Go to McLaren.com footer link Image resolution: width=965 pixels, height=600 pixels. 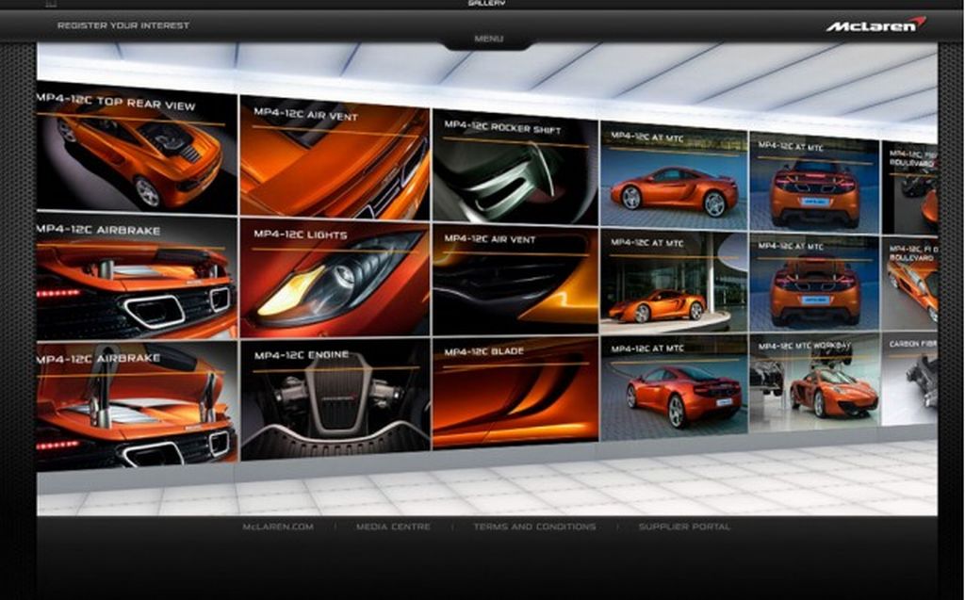[x=278, y=527]
